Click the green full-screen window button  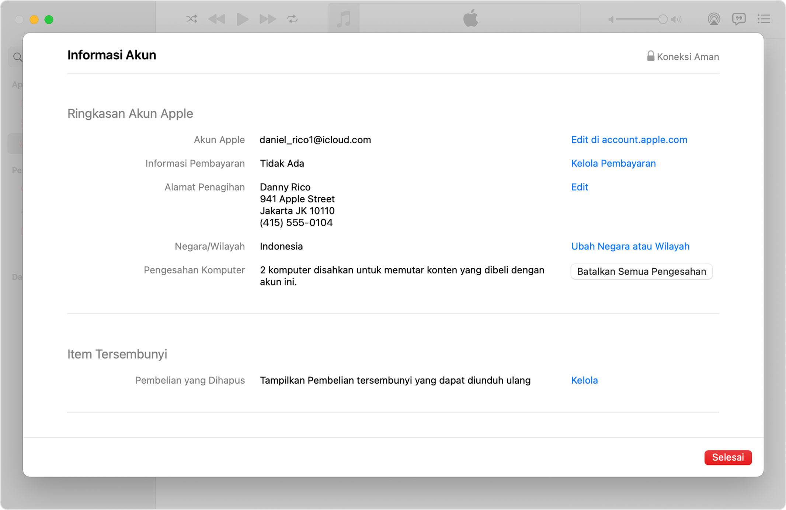(x=49, y=20)
